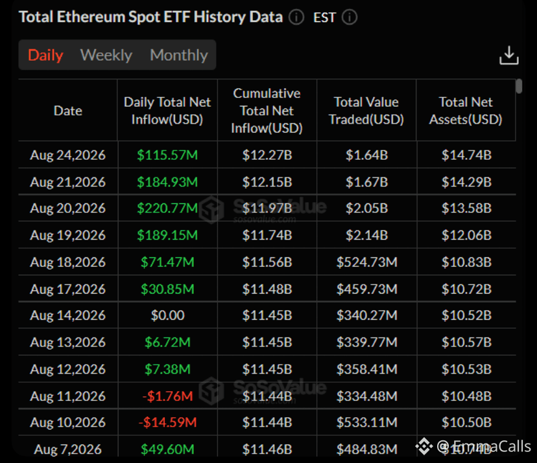Select the Aug 24,2026 date cell
The width and height of the screenshot is (537, 463).
68,155
